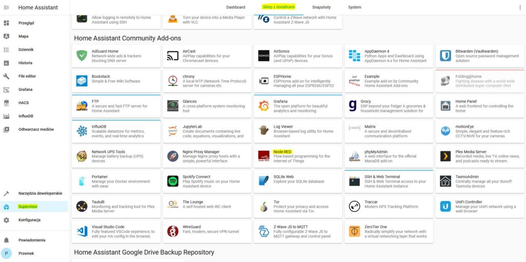Viewport: 526px width, 262px height.
Task: Open Przemek user profile
Action: (x=25, y=253)
